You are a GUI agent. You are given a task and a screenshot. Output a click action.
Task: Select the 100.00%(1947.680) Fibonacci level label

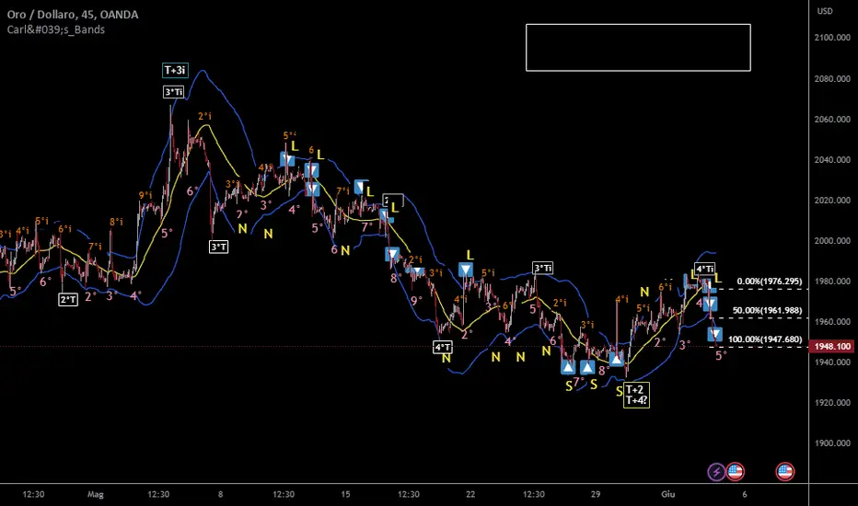coord(765,339)
